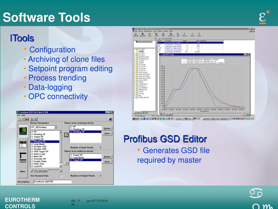Image resolution: width=278 pixels, height=209 pixels.
Task: Select L1 Working SP in read values list
Action: [85, 129]
